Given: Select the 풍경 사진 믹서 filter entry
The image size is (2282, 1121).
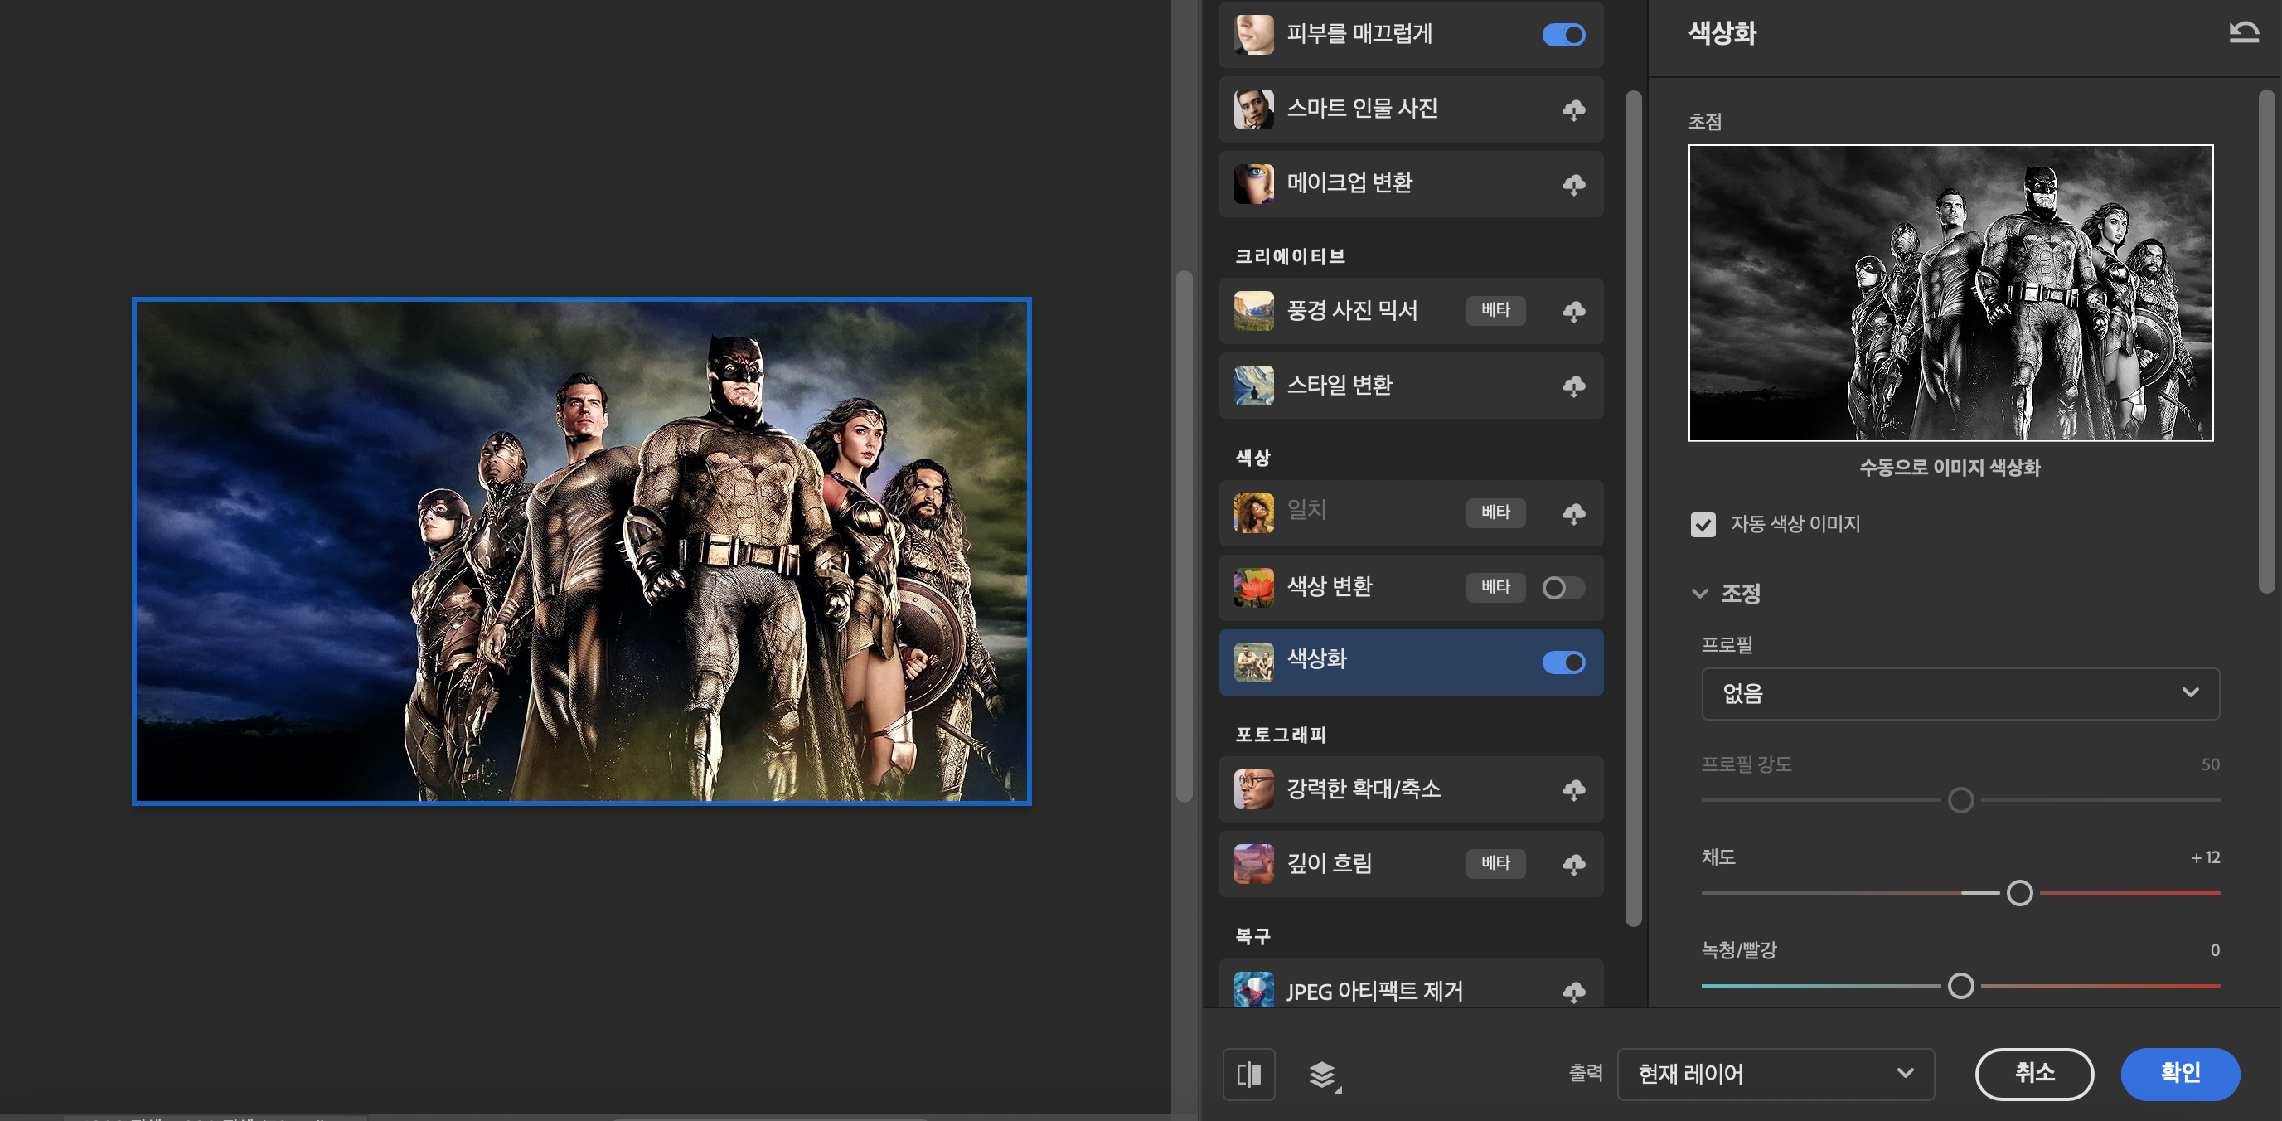Looking at the screenshot, I should click(x=1352, y=311).
